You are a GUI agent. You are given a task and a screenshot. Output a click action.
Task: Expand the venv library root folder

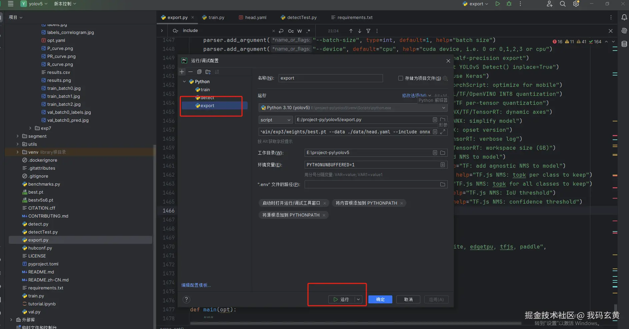(18, 152)
